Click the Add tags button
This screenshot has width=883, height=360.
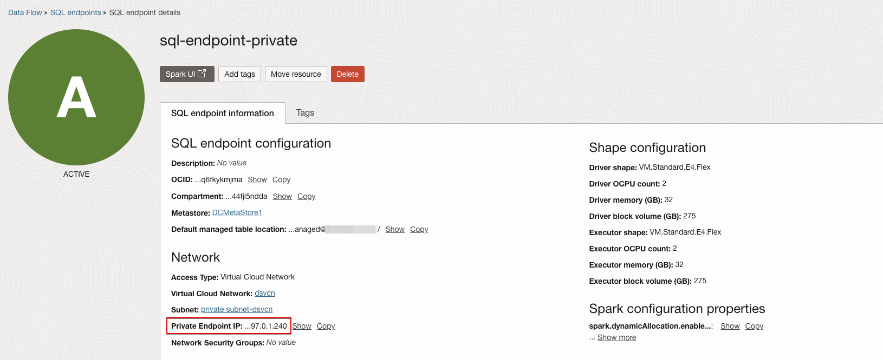pyautogui.click(x=239, y=74)
